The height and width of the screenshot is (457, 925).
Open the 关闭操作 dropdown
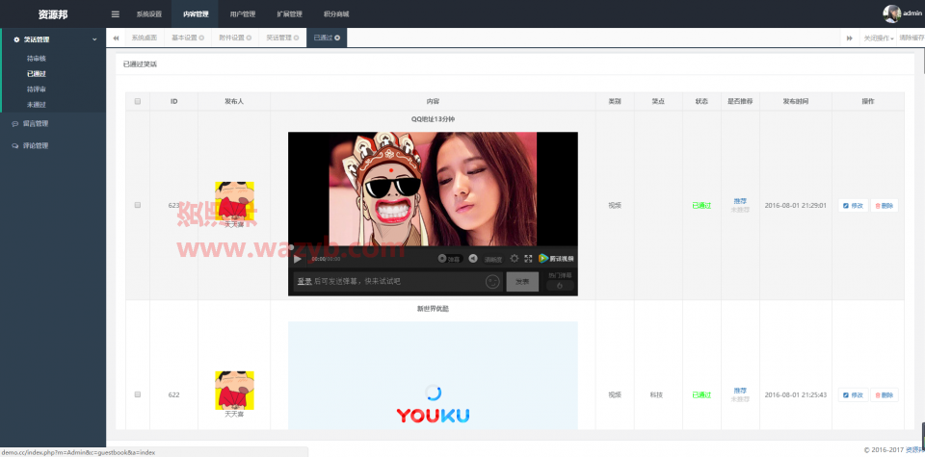[x=879, y=38]
